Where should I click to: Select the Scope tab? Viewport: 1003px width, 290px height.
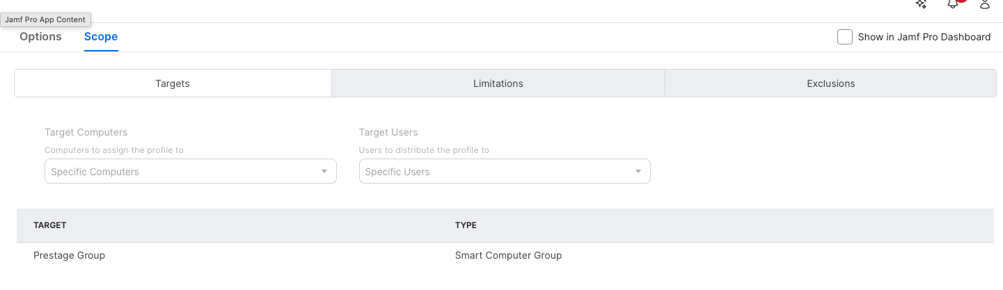(x=101, y=37)
